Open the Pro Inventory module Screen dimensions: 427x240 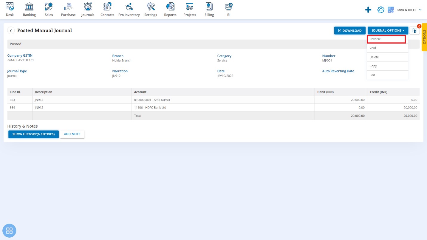tap(129, 9)
